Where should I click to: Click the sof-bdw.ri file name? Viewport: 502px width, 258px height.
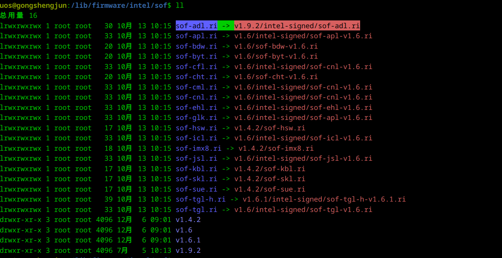click(196, 46)
